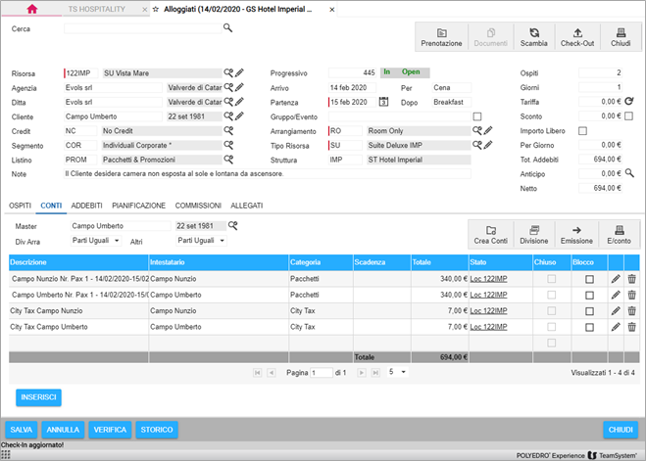Open lookup for Cliente field
The width and height of the screenshot is (646, 461).
click(x=228, y=115)
